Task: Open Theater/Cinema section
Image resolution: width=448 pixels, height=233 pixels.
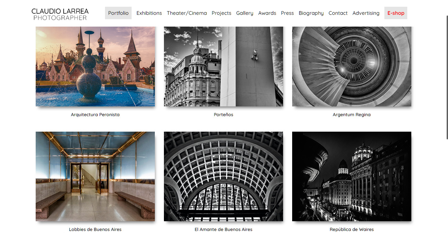Action: tap(187, 13)
